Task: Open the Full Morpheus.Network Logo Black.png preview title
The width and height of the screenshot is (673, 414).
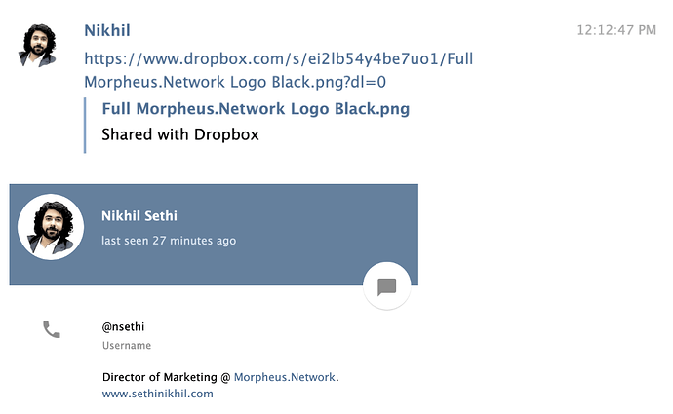Action: point(256,109)
